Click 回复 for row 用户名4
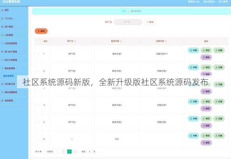The height and width of the screenshot is (159, 231). click(x=219, y=102)
